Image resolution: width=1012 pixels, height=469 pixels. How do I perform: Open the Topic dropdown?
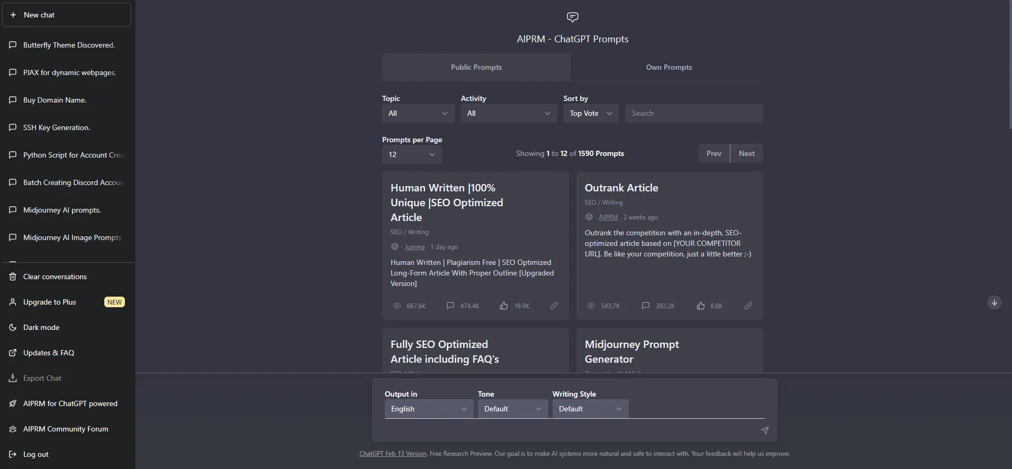point(418,113)
